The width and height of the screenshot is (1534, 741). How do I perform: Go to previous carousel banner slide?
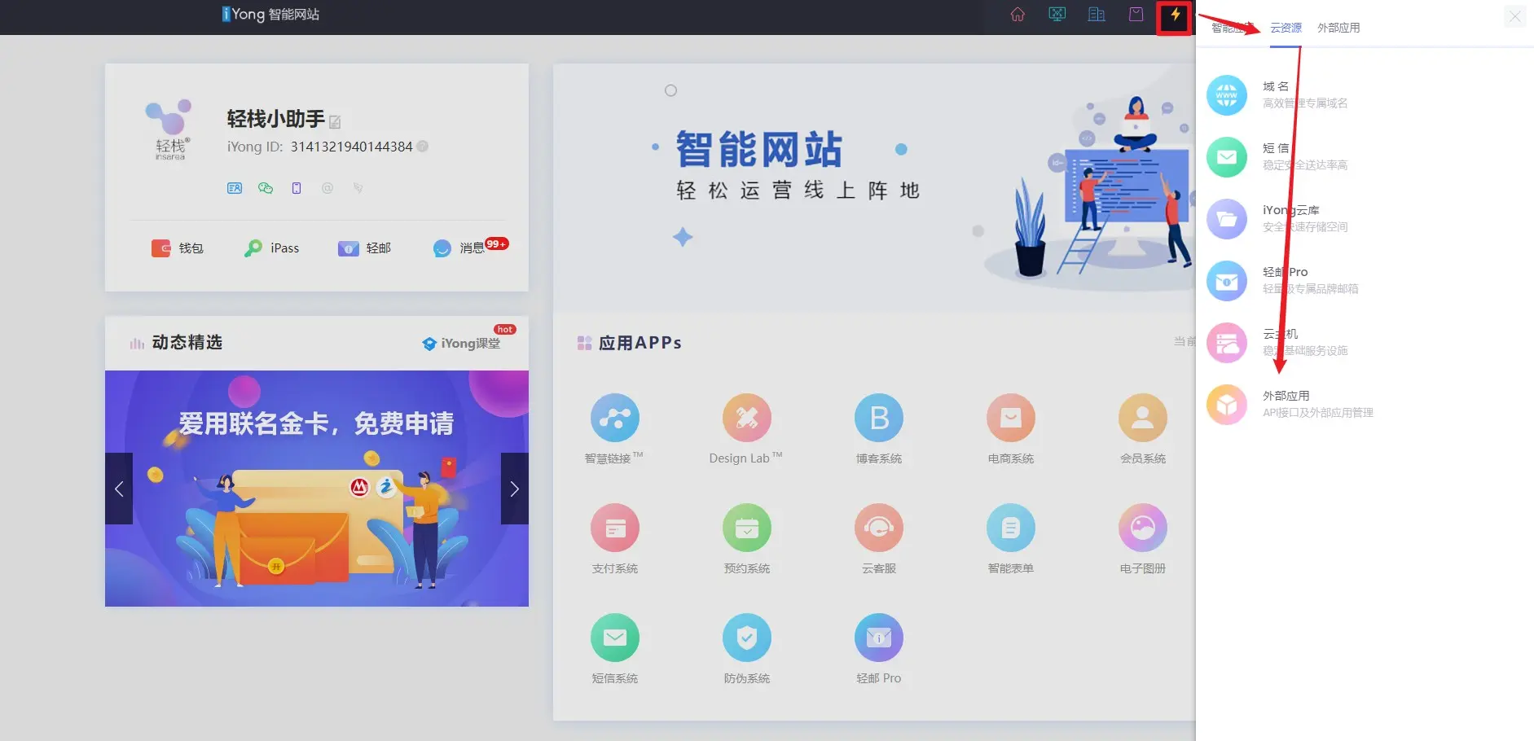tap(119, 489)
